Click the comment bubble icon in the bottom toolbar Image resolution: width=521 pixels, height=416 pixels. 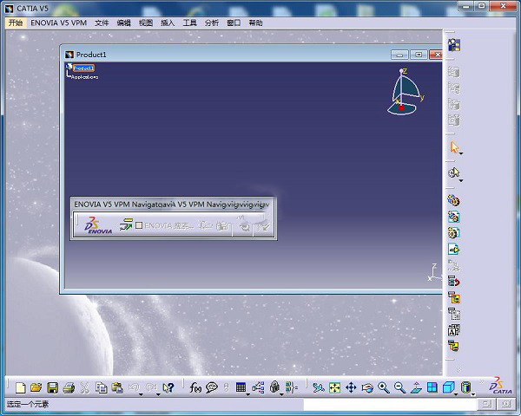(212, 387)
